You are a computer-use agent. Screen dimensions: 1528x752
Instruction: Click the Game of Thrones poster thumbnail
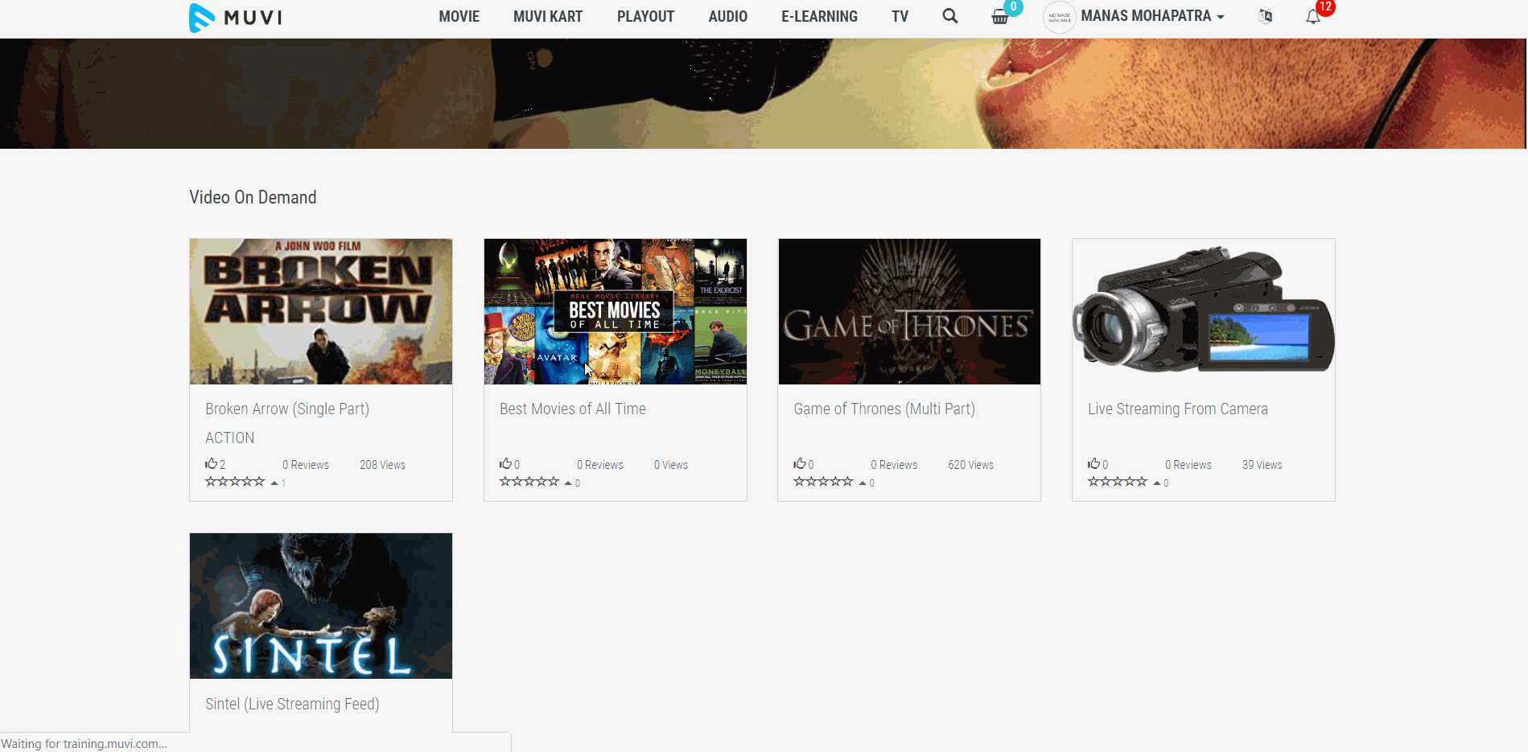pyautogui.click(x=909, y=311)
